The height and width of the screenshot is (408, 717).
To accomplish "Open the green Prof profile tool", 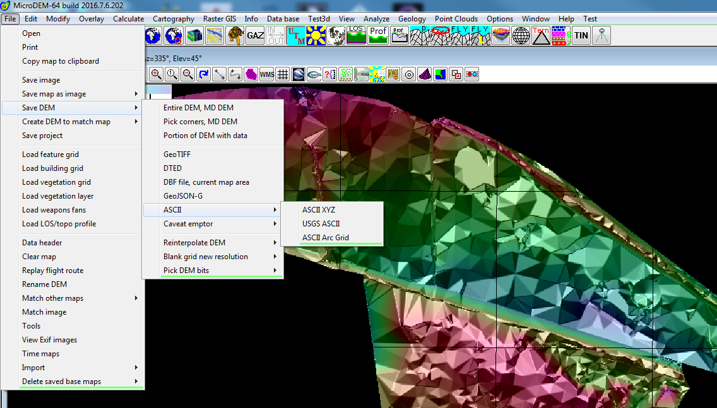I will [378, 36].
